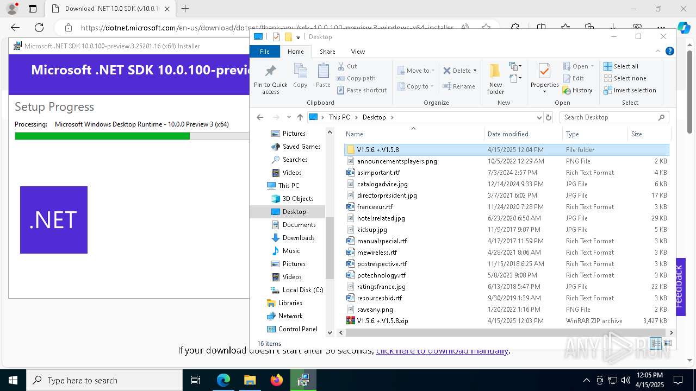Expand address bar history dropdown
Screen dimensions: 696x391
[539, 117]
